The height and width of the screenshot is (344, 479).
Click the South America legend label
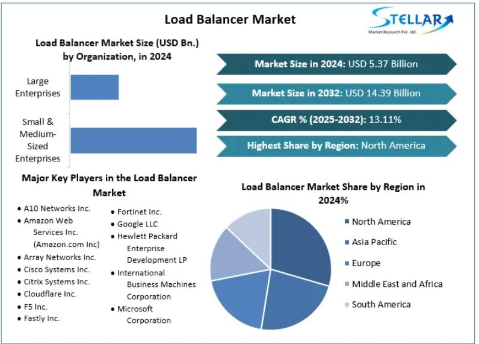pos(382,305)
